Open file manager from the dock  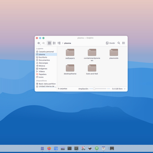pyautogui.click(x=42, y=148)
